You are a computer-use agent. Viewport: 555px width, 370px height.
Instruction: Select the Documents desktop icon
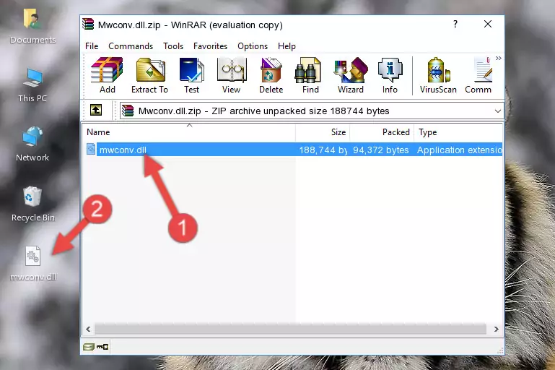tap(32, 27)
